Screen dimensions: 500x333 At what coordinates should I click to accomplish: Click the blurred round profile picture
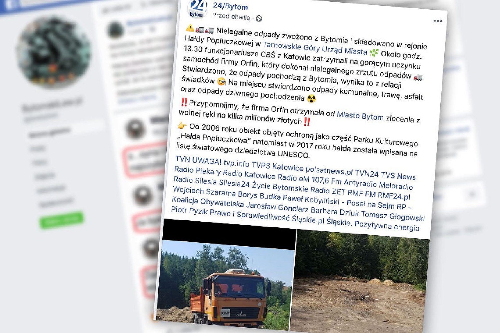coord(54,52)
